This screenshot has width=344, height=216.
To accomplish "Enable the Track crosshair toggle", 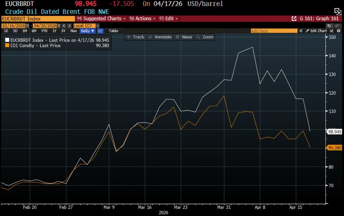I will pos(135,37).
